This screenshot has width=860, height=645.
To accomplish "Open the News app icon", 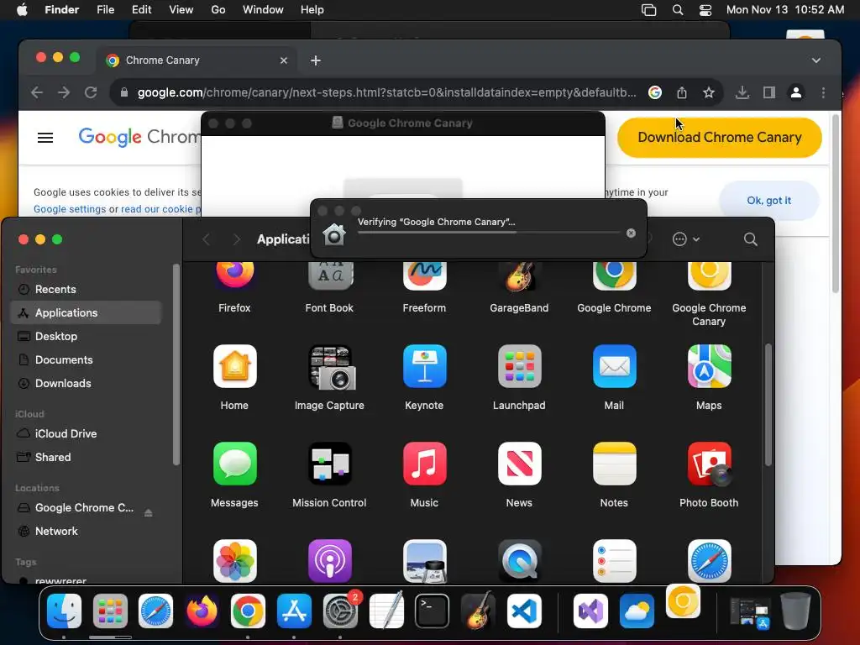I will click(519, 464).
